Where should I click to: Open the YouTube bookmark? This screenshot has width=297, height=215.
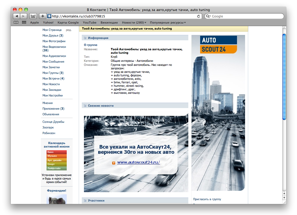[x=90, y=23]
